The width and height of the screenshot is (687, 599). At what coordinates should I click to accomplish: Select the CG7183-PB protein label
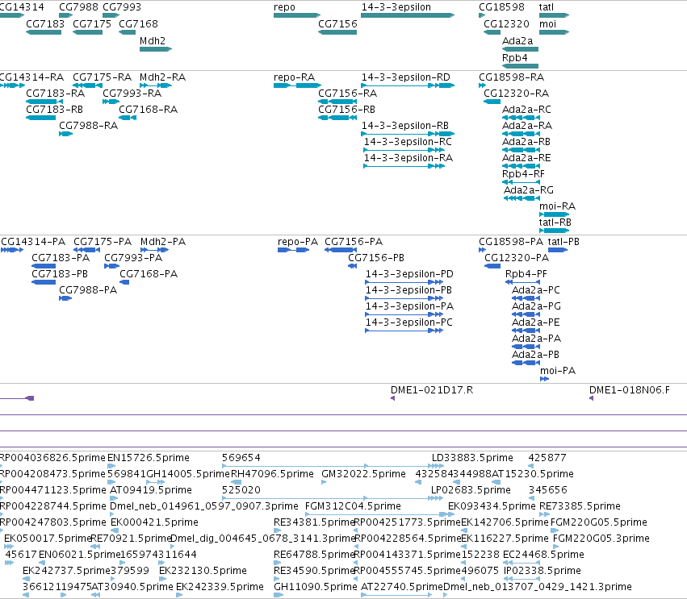(x=60, y=274)
